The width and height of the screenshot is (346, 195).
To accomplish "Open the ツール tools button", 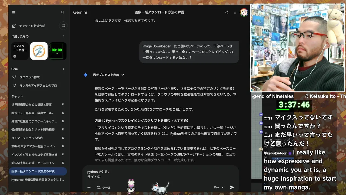I will [104, 187].
